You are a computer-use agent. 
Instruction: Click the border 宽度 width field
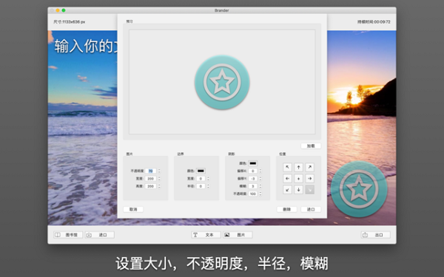tap(201, 178)
